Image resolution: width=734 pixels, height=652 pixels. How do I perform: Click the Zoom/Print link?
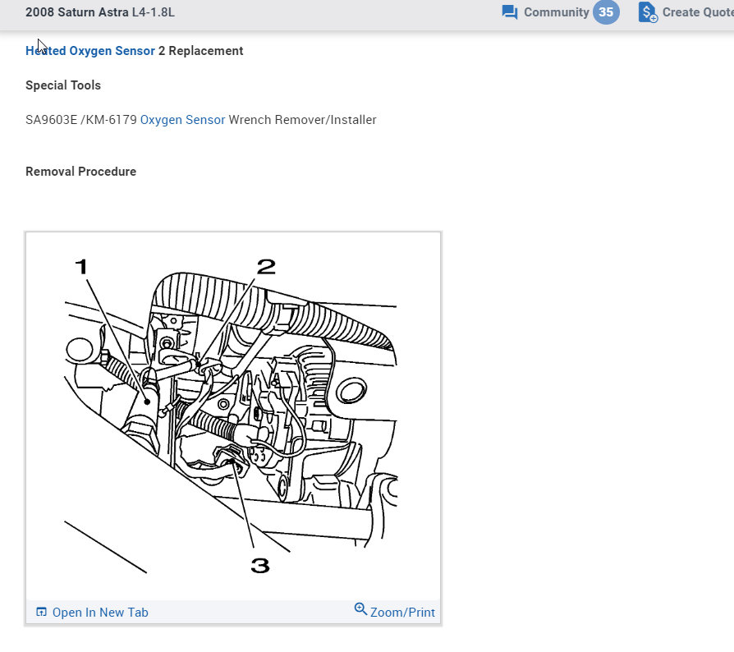(x=402, y=613)
